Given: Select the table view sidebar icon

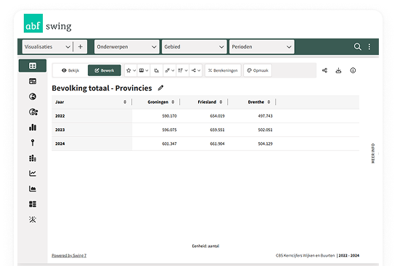Looking at the screenshot, I should (x=33, y=66).
